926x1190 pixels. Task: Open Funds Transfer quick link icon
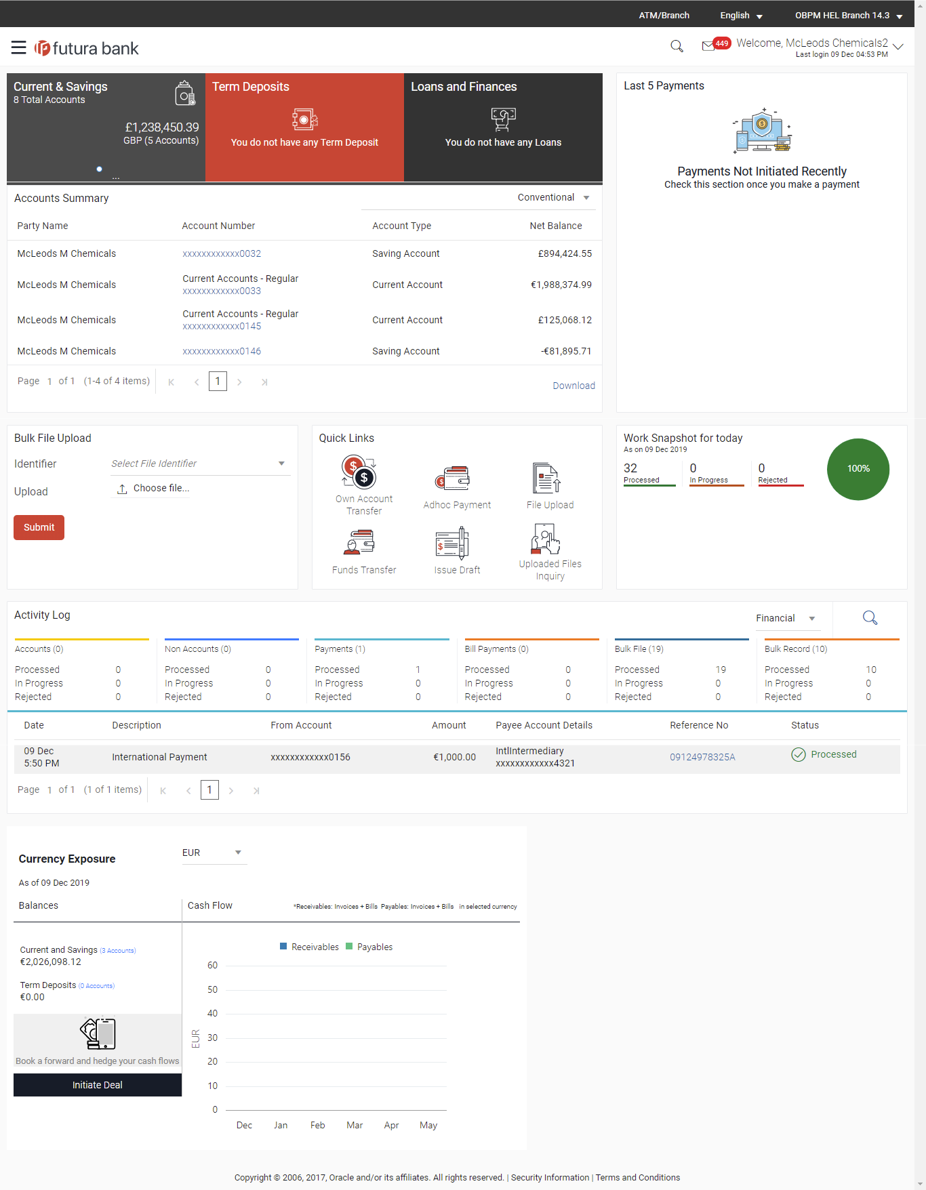point(359,543)
